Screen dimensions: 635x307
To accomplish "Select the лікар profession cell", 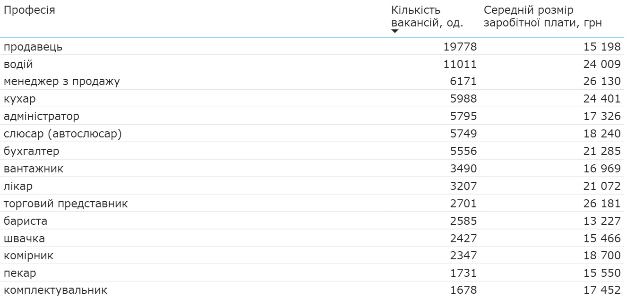I will point(18,186).
